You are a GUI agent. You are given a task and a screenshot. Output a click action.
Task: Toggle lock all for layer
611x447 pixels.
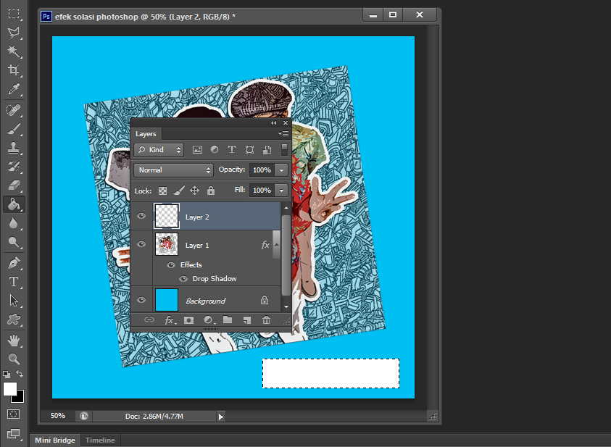(211, 191)
